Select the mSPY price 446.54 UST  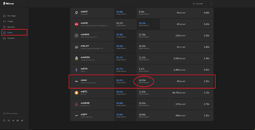coord(180,115)
